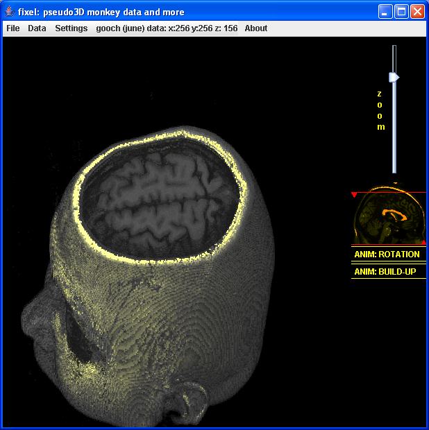Viewport: 429px width, 430px height.
Task: Click the Java coffee cup icon in title bar
Action: click(9, 12)
